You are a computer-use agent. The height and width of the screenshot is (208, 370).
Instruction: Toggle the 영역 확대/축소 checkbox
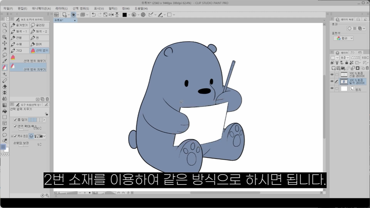click(x=15, y=126)
